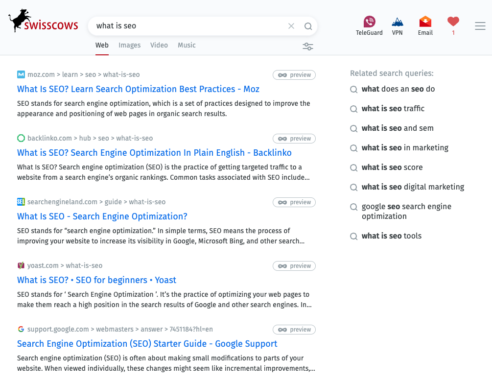Viewport: 492px width, 382px height.
Task: Switch to the Web tab
Action: click(x=102, y=45)
